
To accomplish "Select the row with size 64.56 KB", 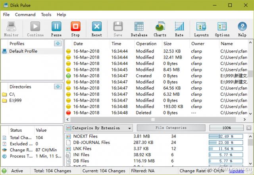I will coord(157,88).
